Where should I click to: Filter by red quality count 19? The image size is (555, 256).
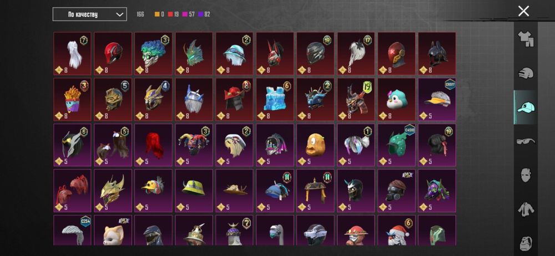click(x=173, y=14)
